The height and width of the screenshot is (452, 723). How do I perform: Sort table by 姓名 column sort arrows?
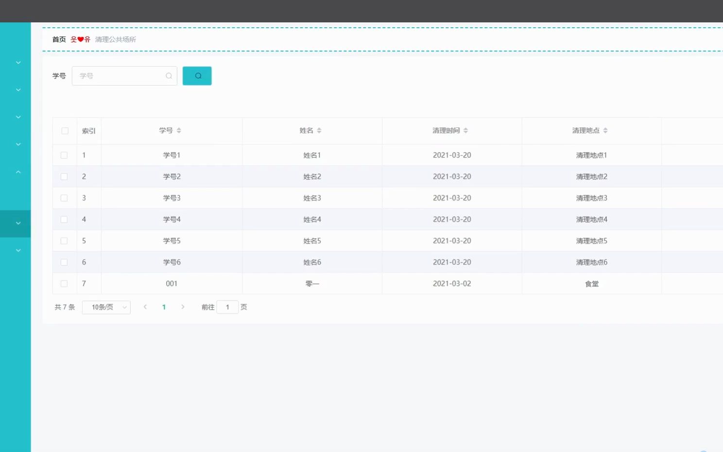319,130
